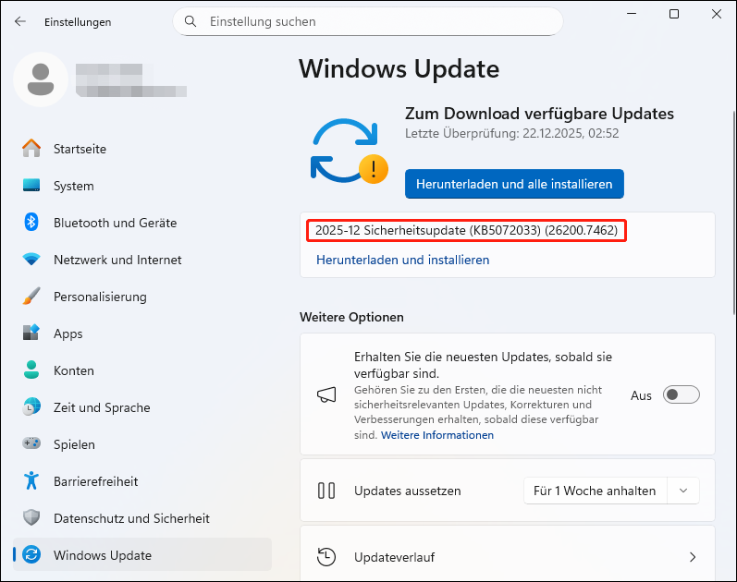
Task: Click the System monitor icon
Action: pos(31,186)
